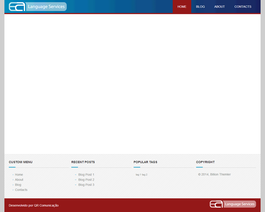Screen dimensions: 265x212
Task: Click the POPULAR TAGS heading
Action: (x=145, y=162)
